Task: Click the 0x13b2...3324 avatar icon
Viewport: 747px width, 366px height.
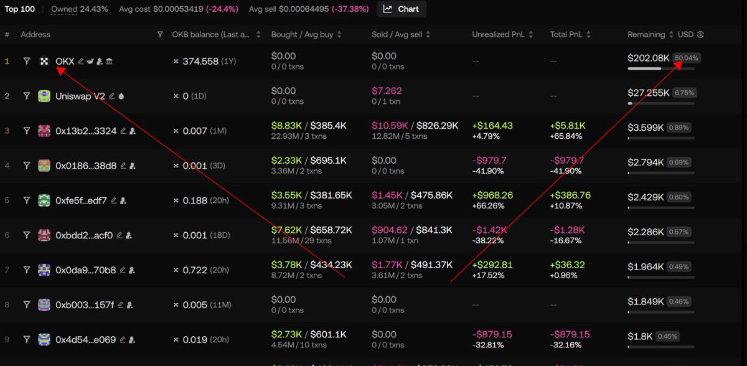Action: coord(44,131)
